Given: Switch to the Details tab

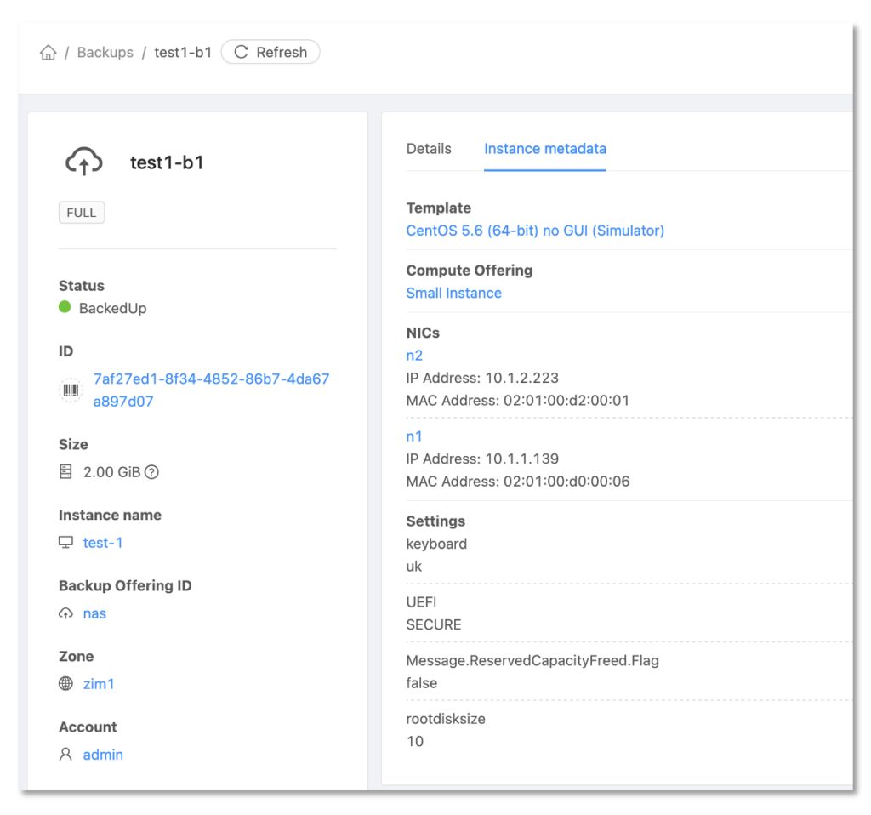Looking at the screenshot, I should pos(429,149).
